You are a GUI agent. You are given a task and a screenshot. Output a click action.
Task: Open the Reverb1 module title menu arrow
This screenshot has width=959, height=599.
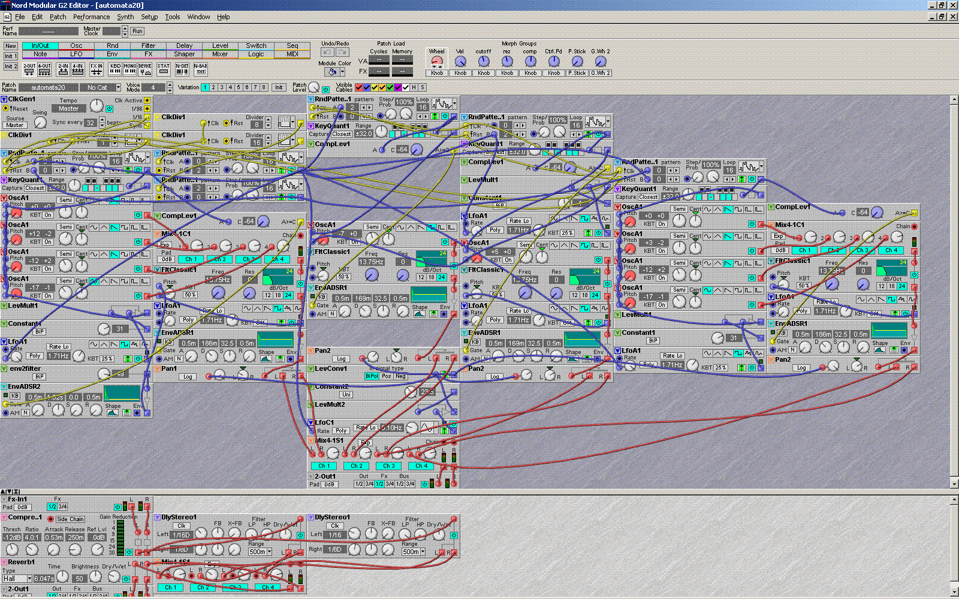[4, 562]
